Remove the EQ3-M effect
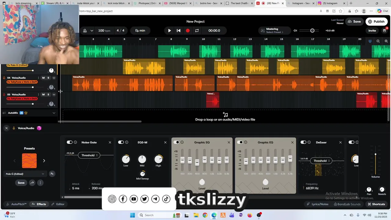This screenshot has height=220, width=391. pyautogui.click(x=165, y=142)
